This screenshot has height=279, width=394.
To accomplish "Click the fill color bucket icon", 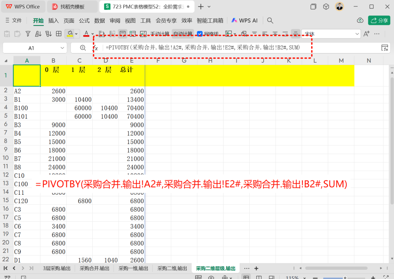I will click(70, 33).
